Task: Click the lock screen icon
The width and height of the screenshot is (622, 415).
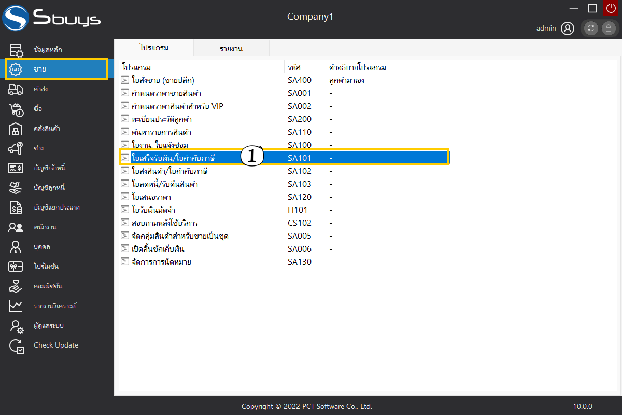Action: pos(608,29)
